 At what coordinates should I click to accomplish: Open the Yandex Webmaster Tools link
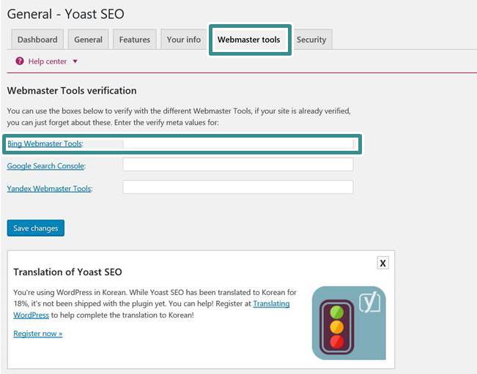[49, 189]
